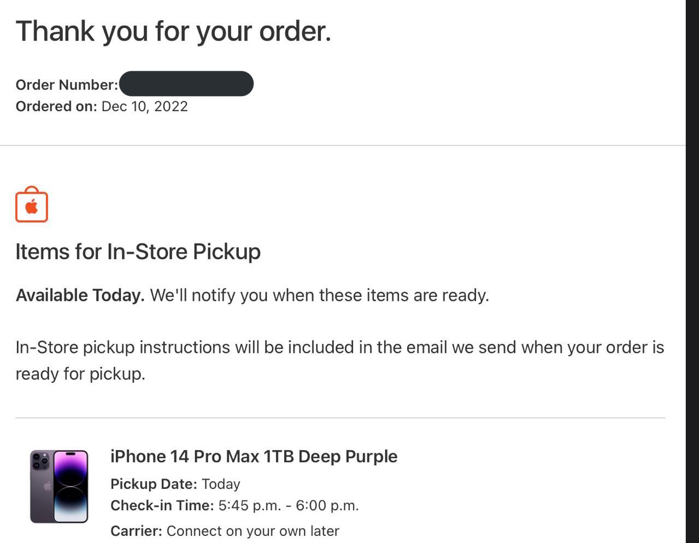Click the 5:45 p.m. - 6:00 p.m. time
Viewport: 699px width, 543px height.
(x=289, y=505)
